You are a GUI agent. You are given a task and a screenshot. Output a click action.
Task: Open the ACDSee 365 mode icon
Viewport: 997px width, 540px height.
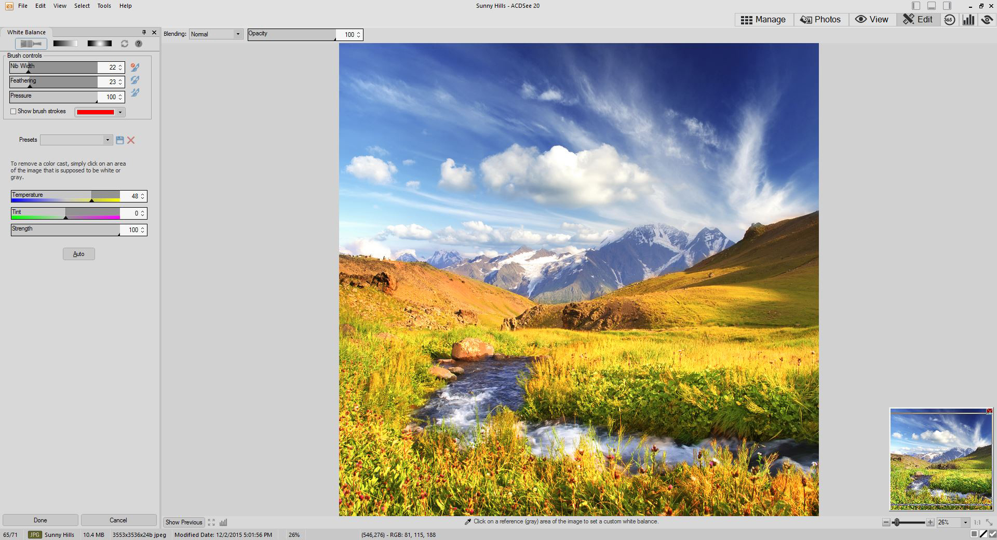(x=949, y=20)
